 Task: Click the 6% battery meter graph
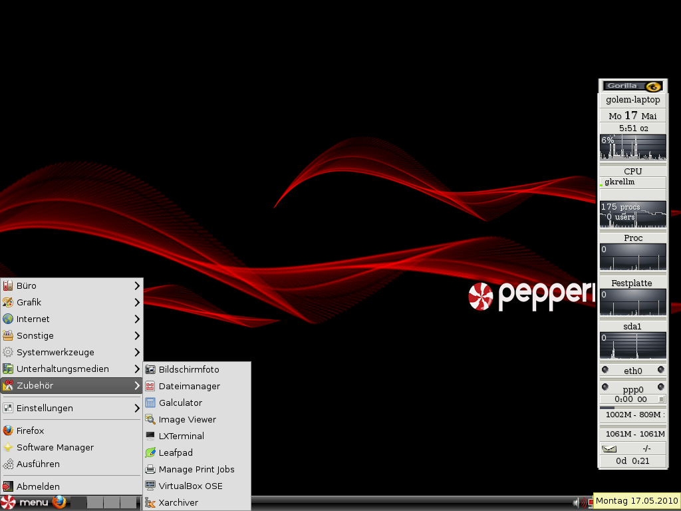coord(632,146)
